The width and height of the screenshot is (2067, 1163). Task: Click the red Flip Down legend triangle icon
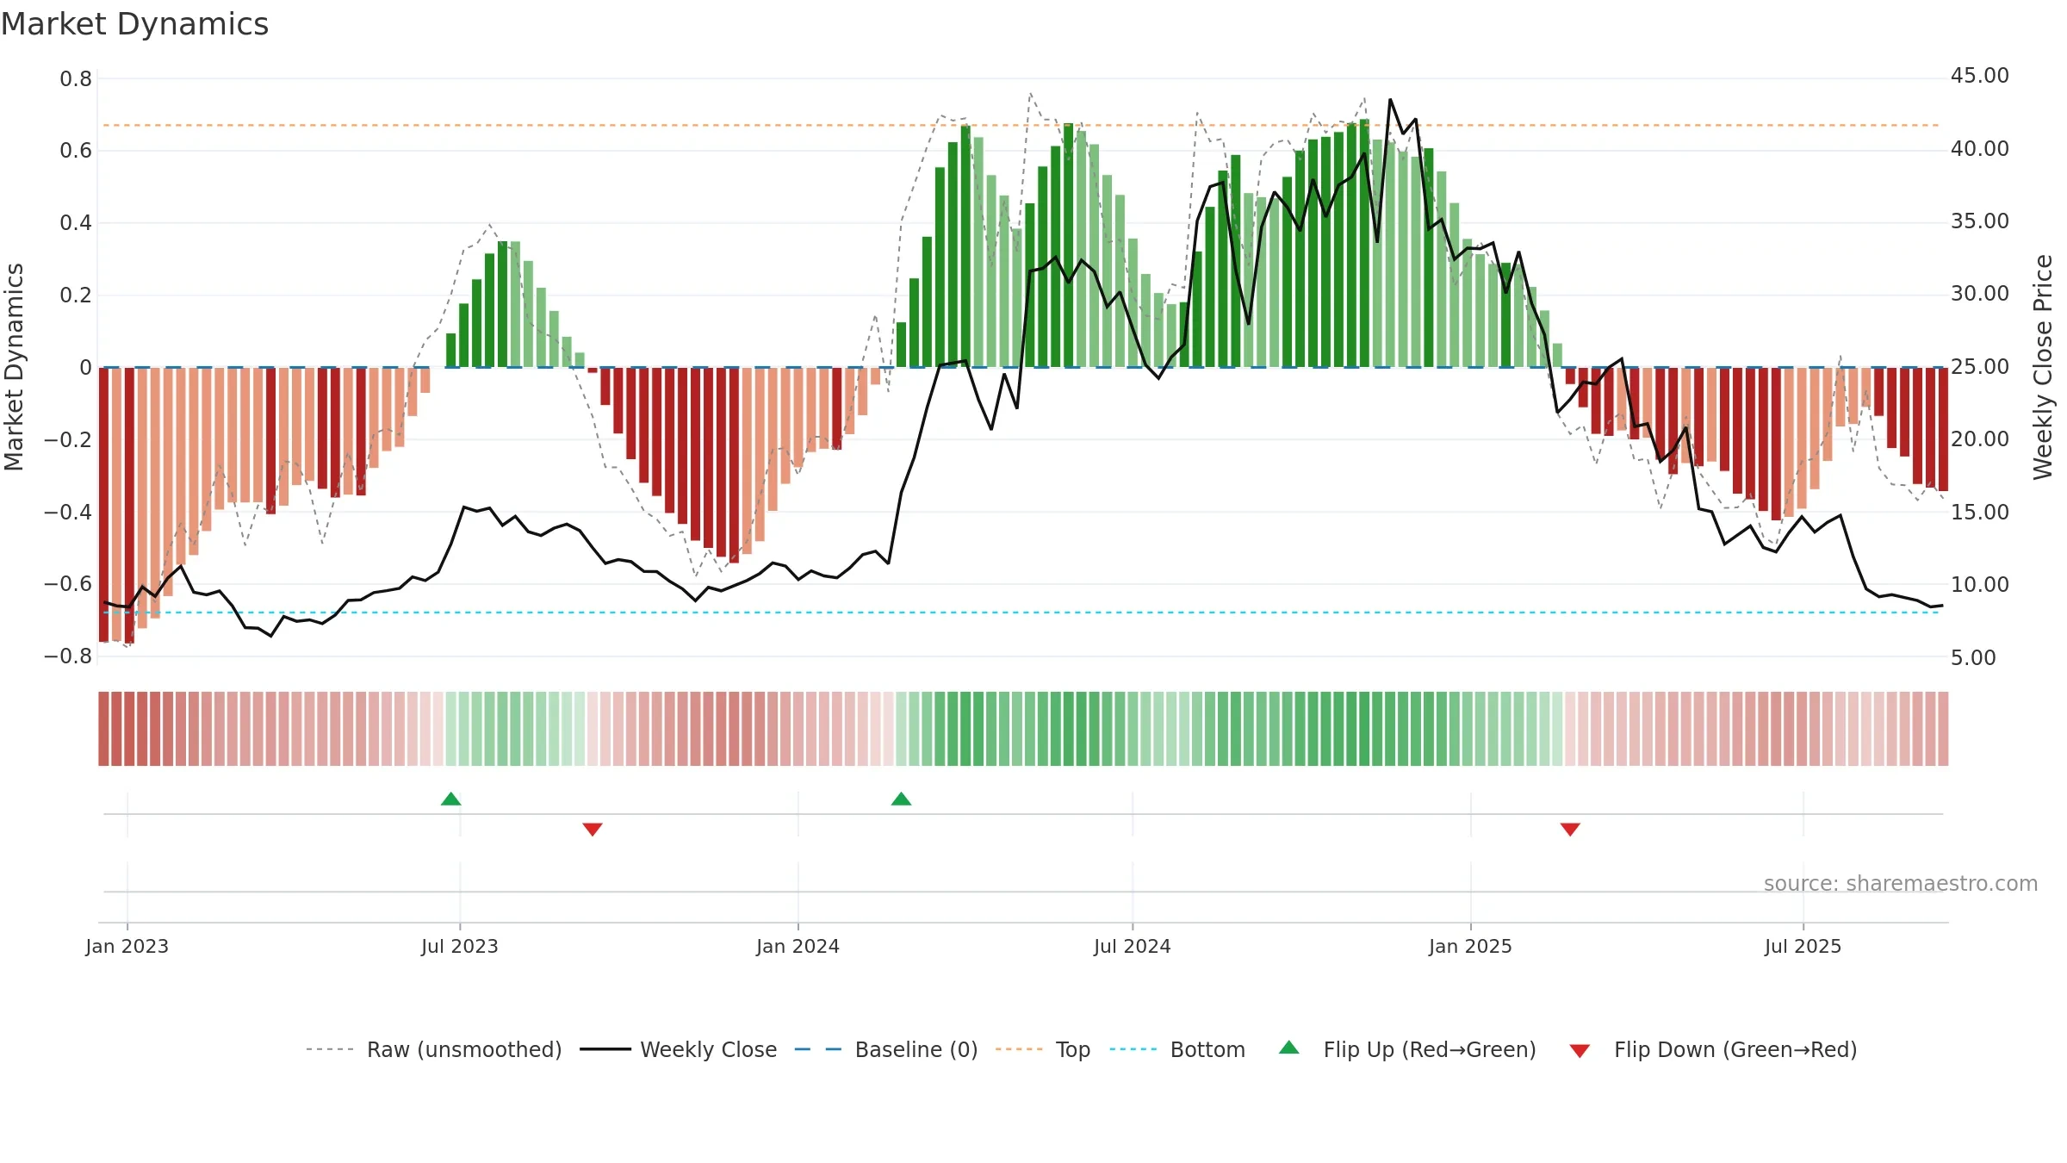tap(1580, 1051)
